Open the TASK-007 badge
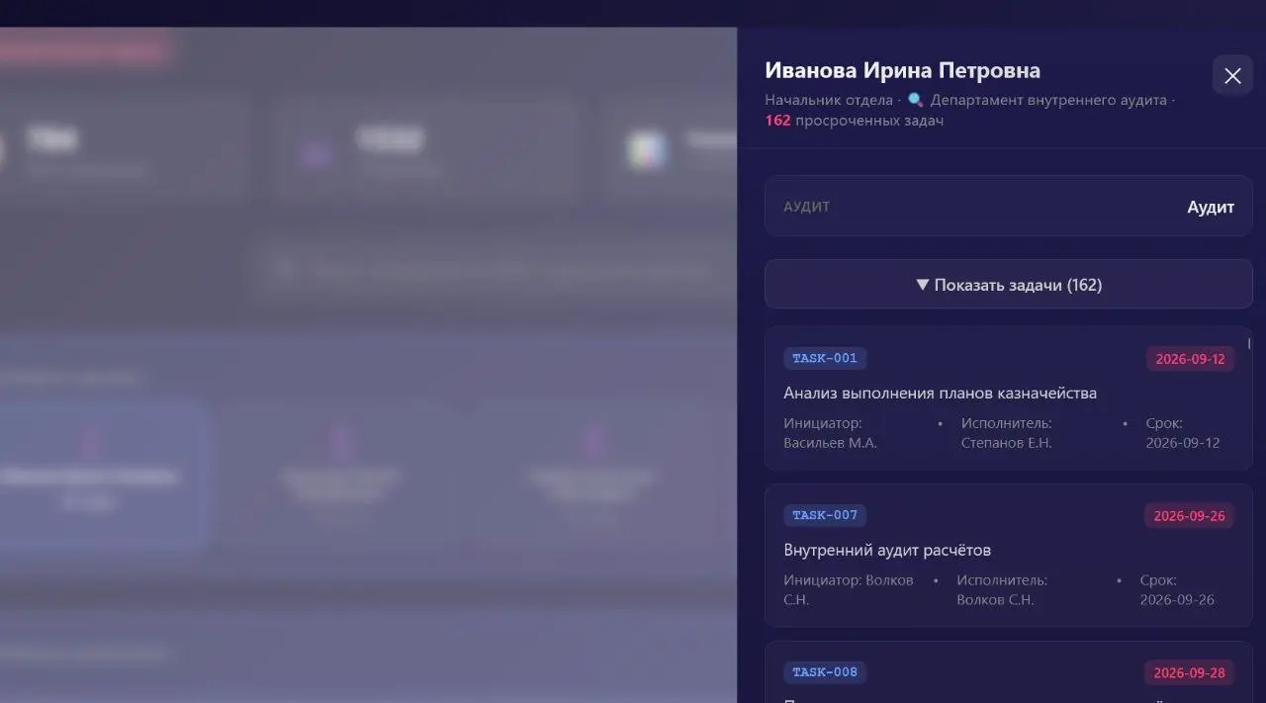 point(825,515)
